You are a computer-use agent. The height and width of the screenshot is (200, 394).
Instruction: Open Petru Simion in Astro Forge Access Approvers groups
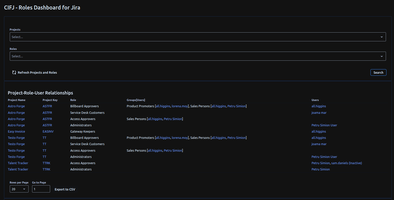click(x=173, y=119)
